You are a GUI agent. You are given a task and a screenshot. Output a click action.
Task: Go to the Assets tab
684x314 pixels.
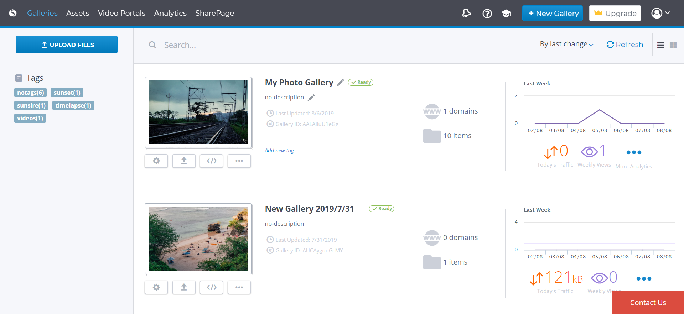pyautogui.click(x=78, y=13)
